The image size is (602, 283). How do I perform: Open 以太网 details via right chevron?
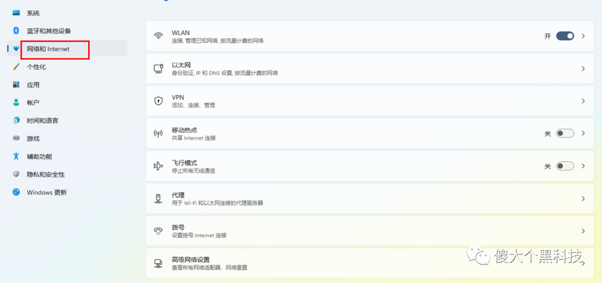(x=583, y=69)
